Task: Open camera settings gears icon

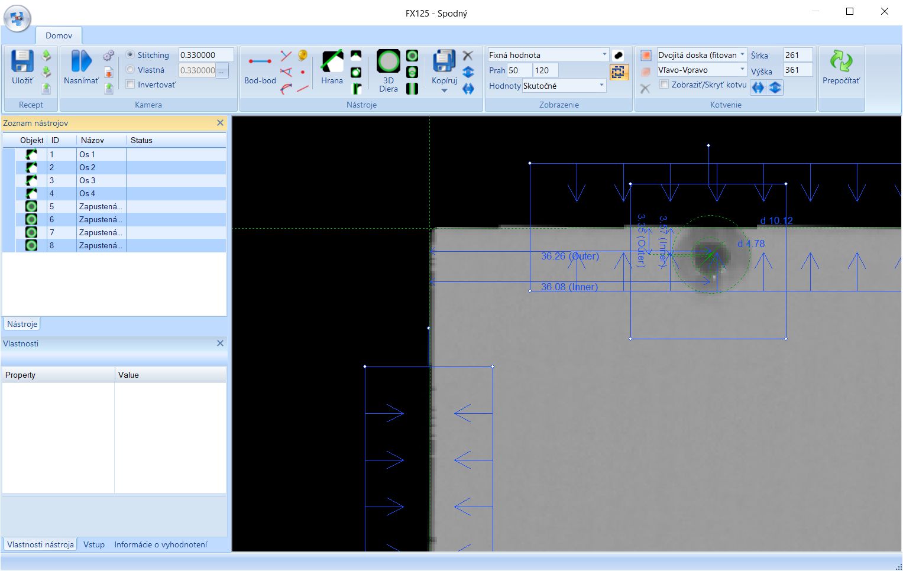Action: coord(108,56)
